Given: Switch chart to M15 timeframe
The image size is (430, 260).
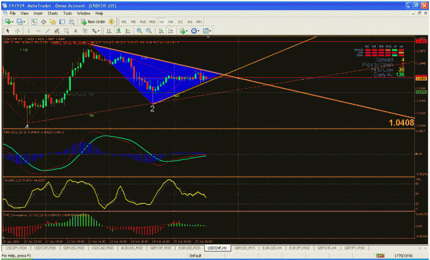Looking at the screenshot, I should click(x=143, y=22).
